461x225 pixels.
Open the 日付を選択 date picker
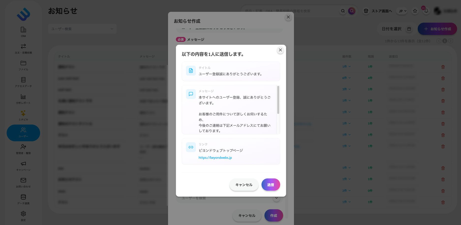point(396,29)
